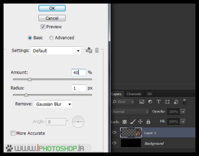
Task: Enable the More Accurate checkbox
Action: point(13,133)
